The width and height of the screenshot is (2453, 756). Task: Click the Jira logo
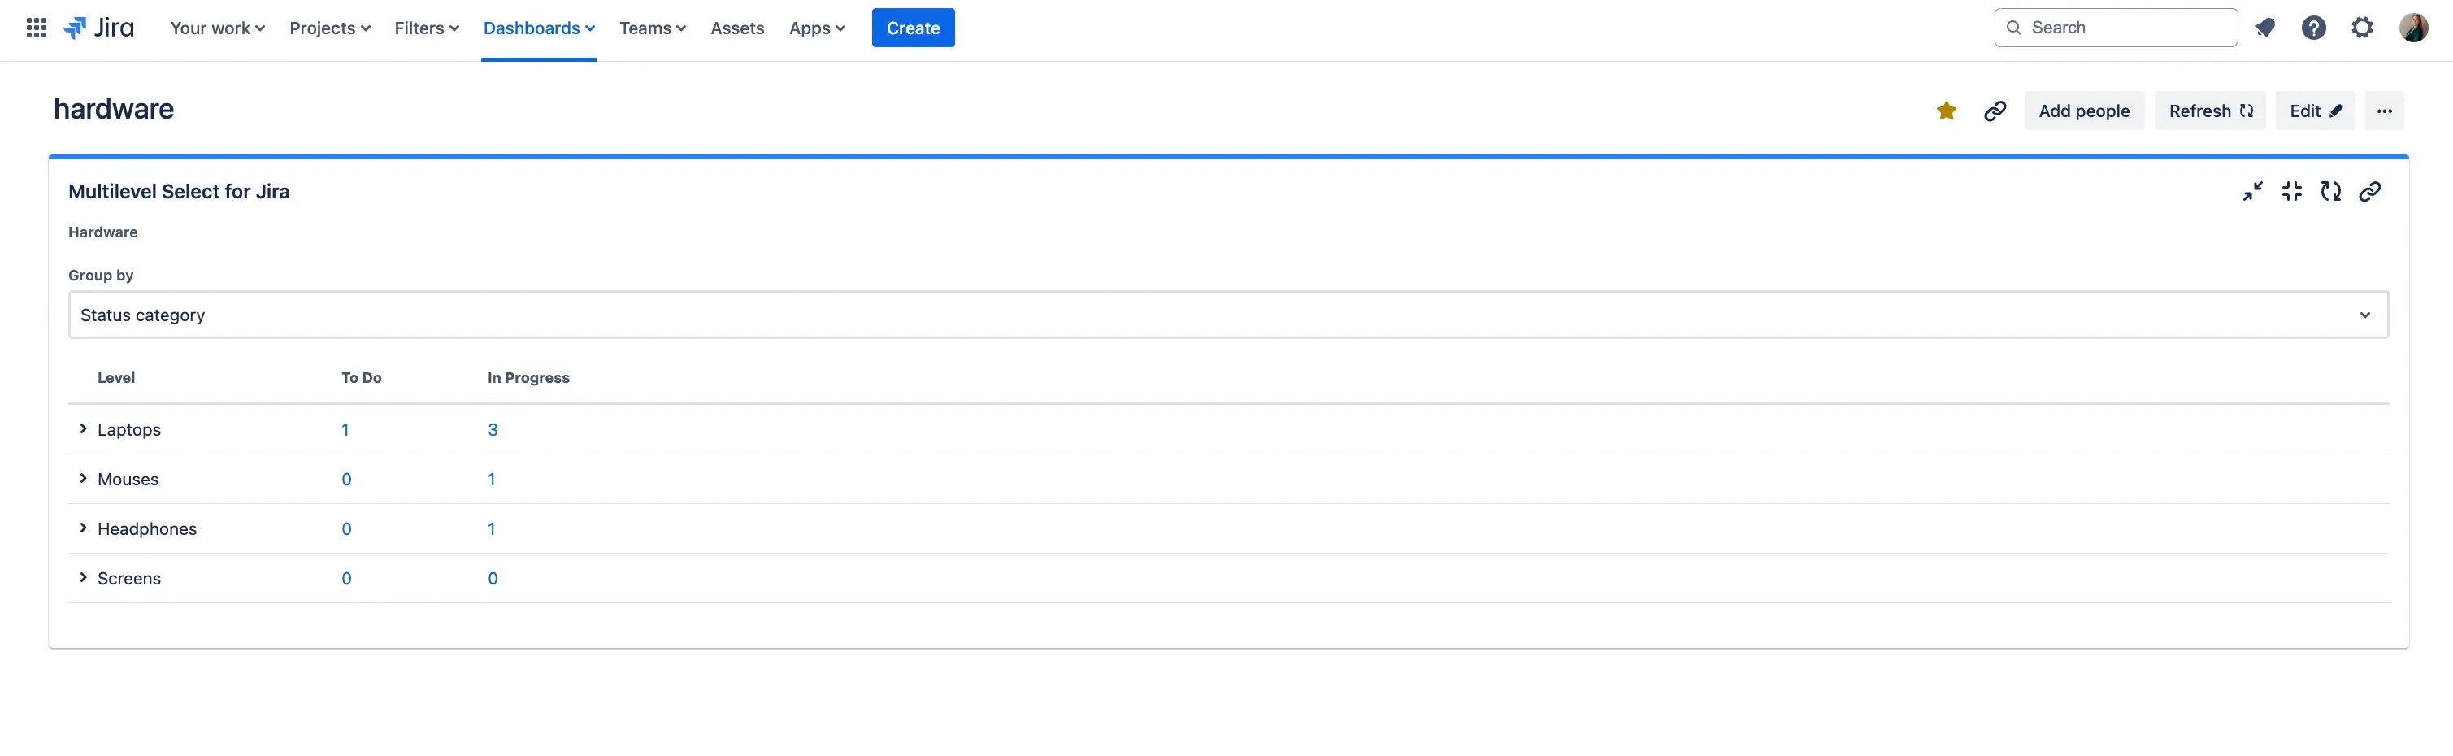pos(99,28)
